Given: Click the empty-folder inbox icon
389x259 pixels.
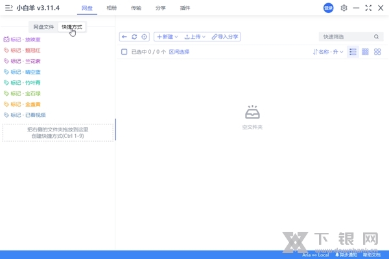Looking at the screenshot, I should (252, 112).
